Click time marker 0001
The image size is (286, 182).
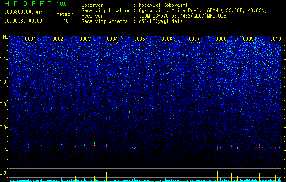(x=30, y=39)
